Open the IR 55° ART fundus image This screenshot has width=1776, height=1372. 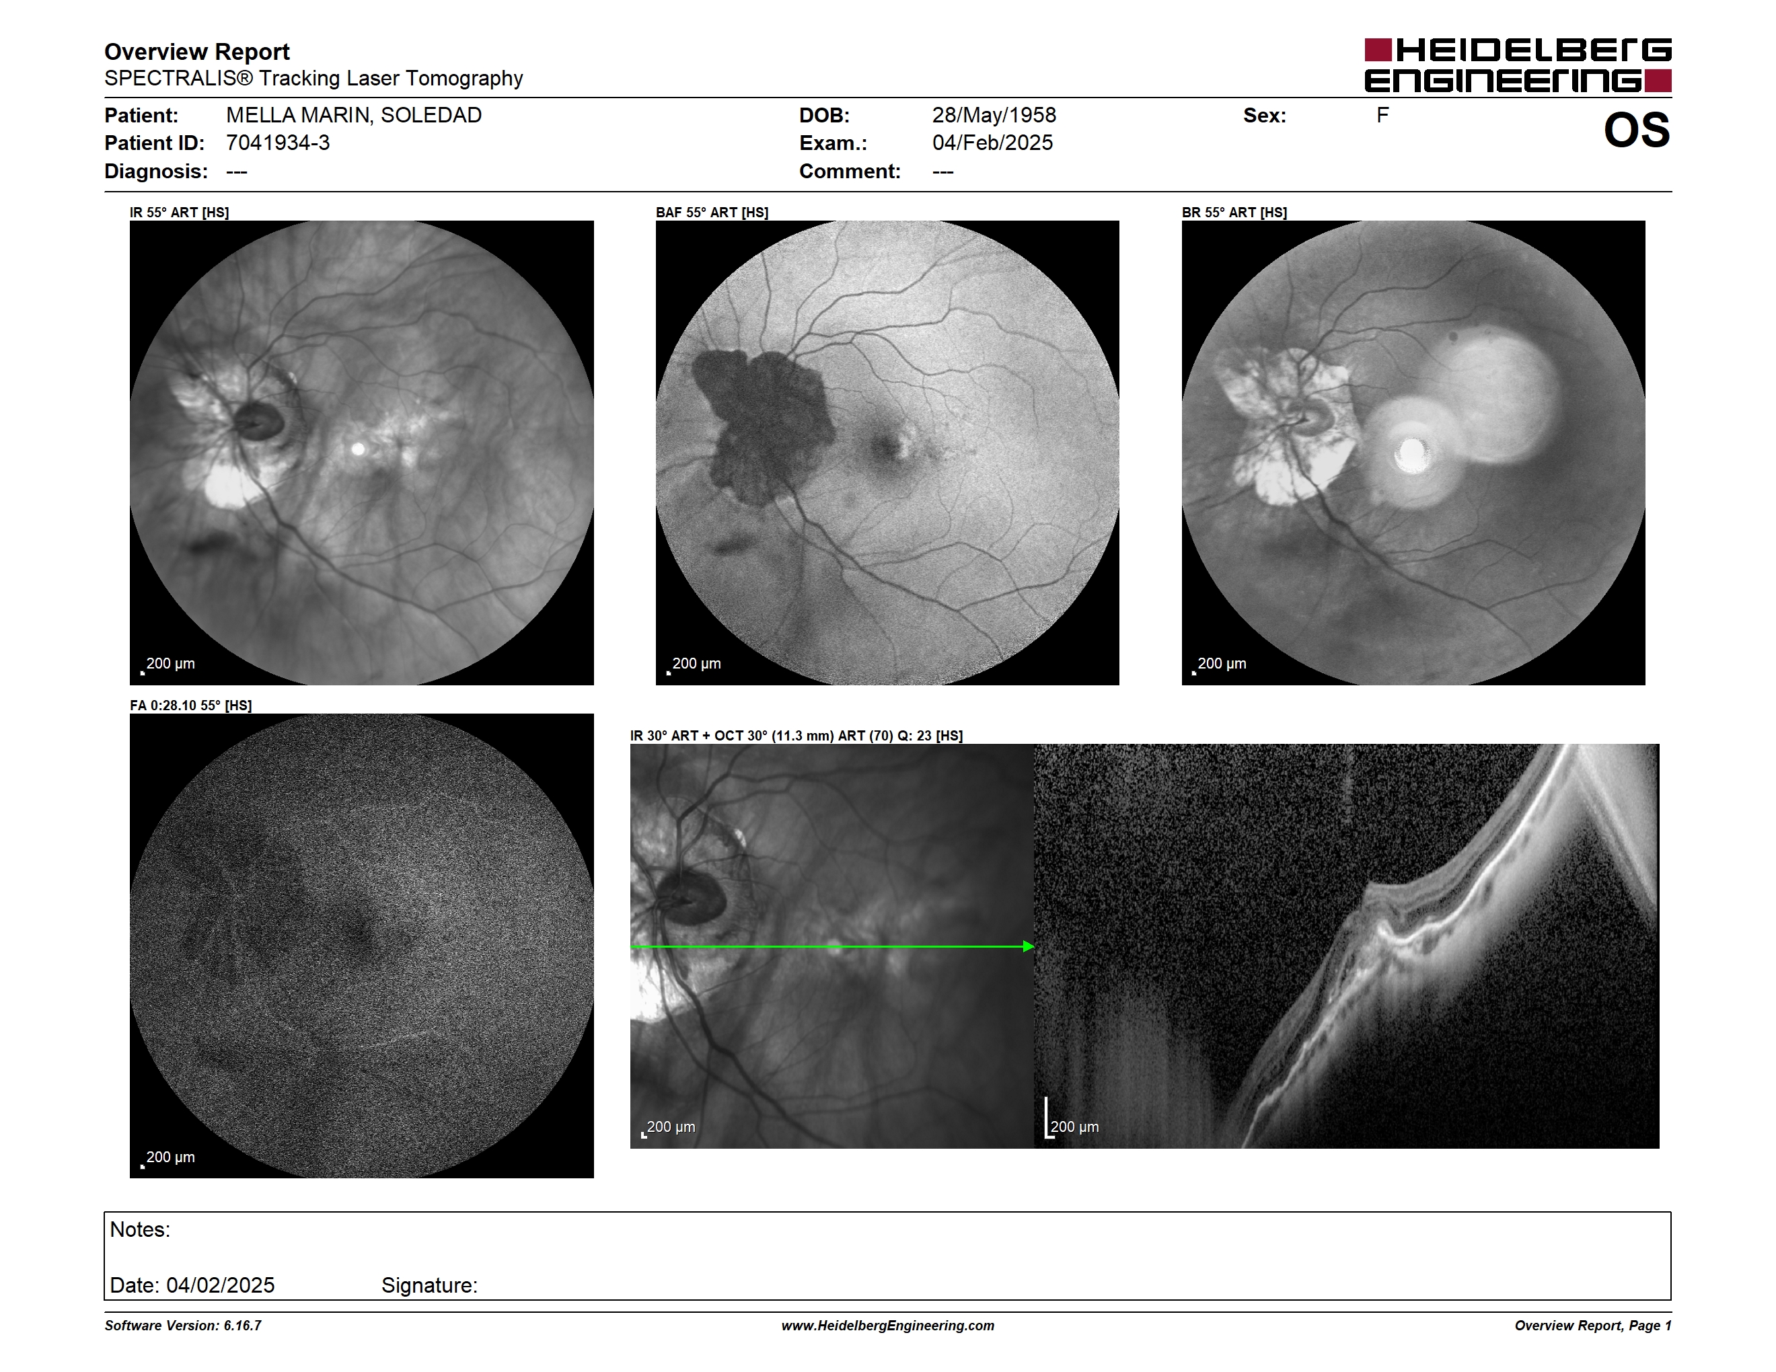[x=362, y=453]
